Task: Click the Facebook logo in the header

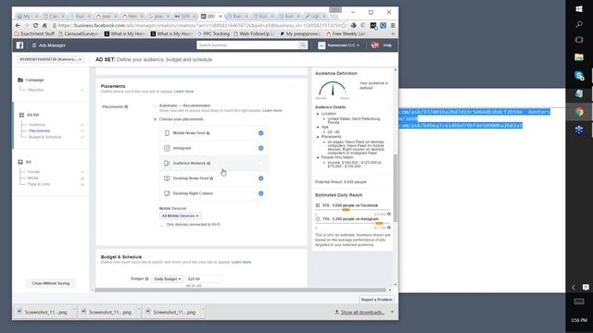Action: [x=20, y=45]
